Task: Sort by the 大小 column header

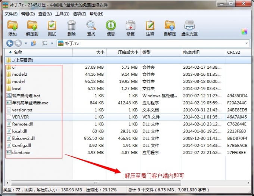Action: [89, 52]
